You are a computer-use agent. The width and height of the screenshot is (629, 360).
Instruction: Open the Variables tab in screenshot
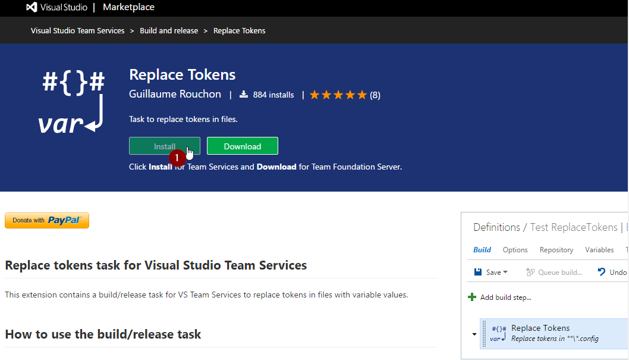tap(599, 250)
